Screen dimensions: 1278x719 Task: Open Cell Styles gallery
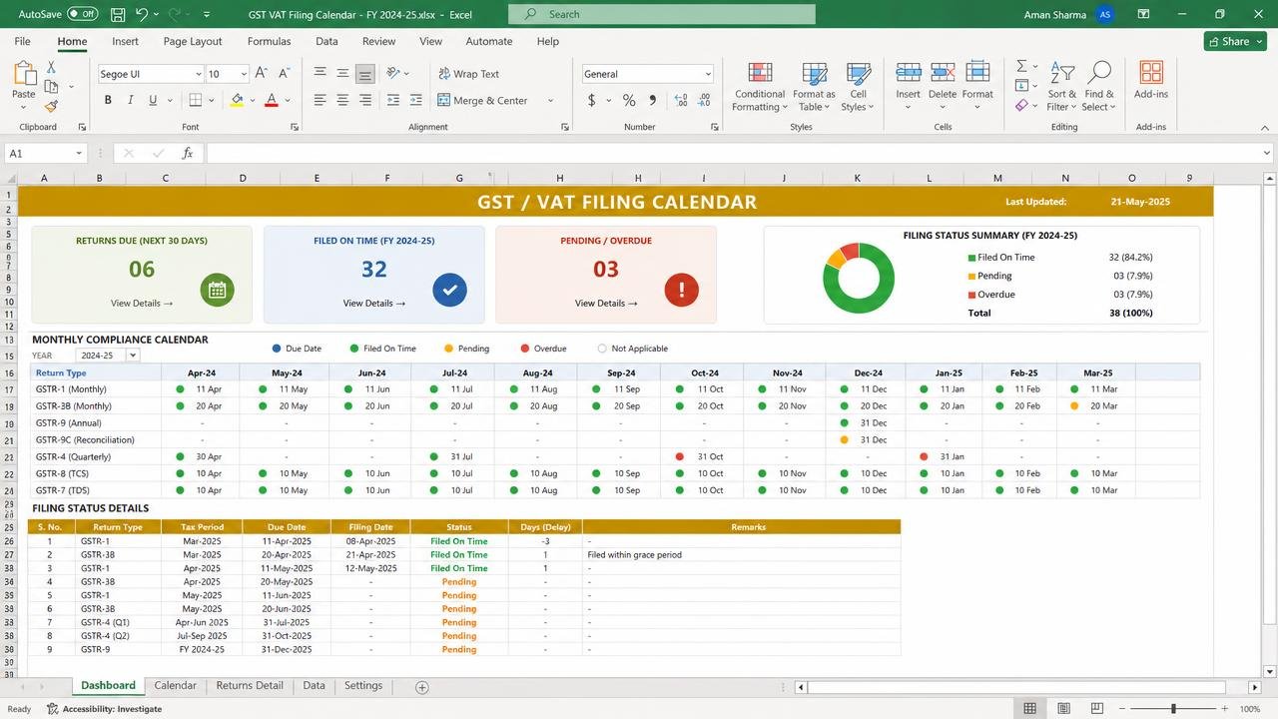pos(858,87)
